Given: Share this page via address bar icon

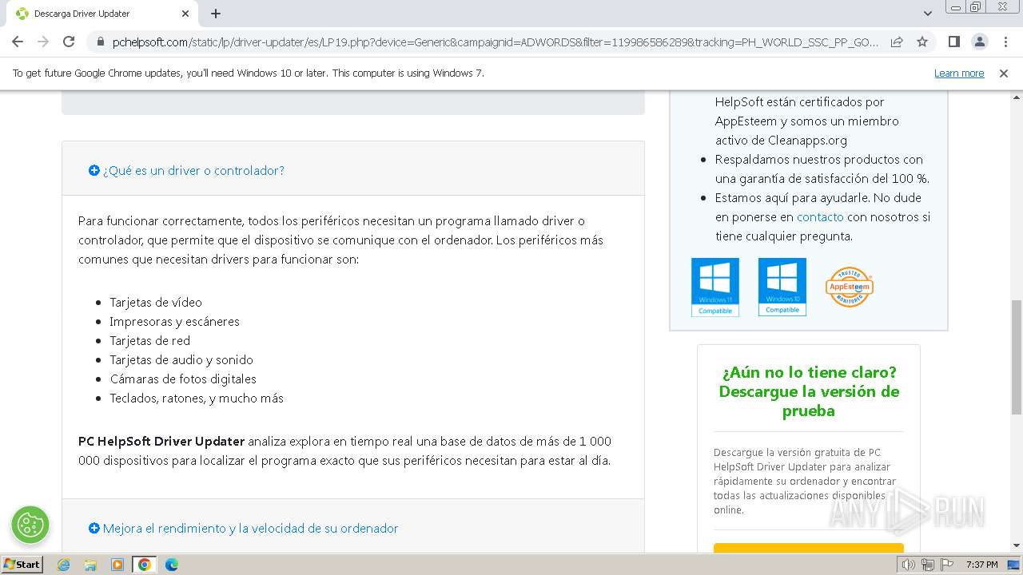Looking at the screenshot, I should 897,42.
